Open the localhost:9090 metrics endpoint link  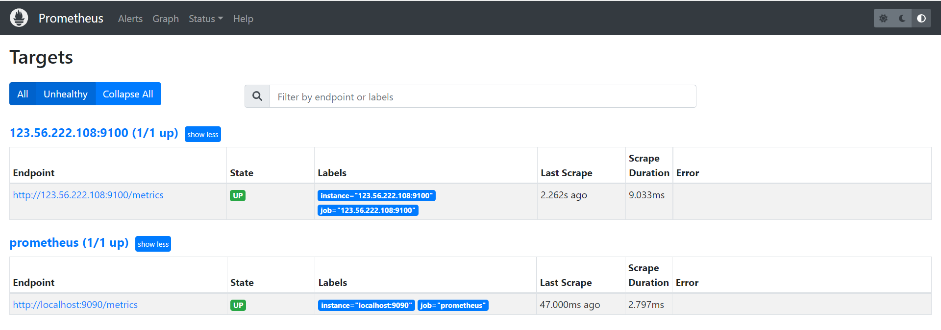click(x=75, y=305)
